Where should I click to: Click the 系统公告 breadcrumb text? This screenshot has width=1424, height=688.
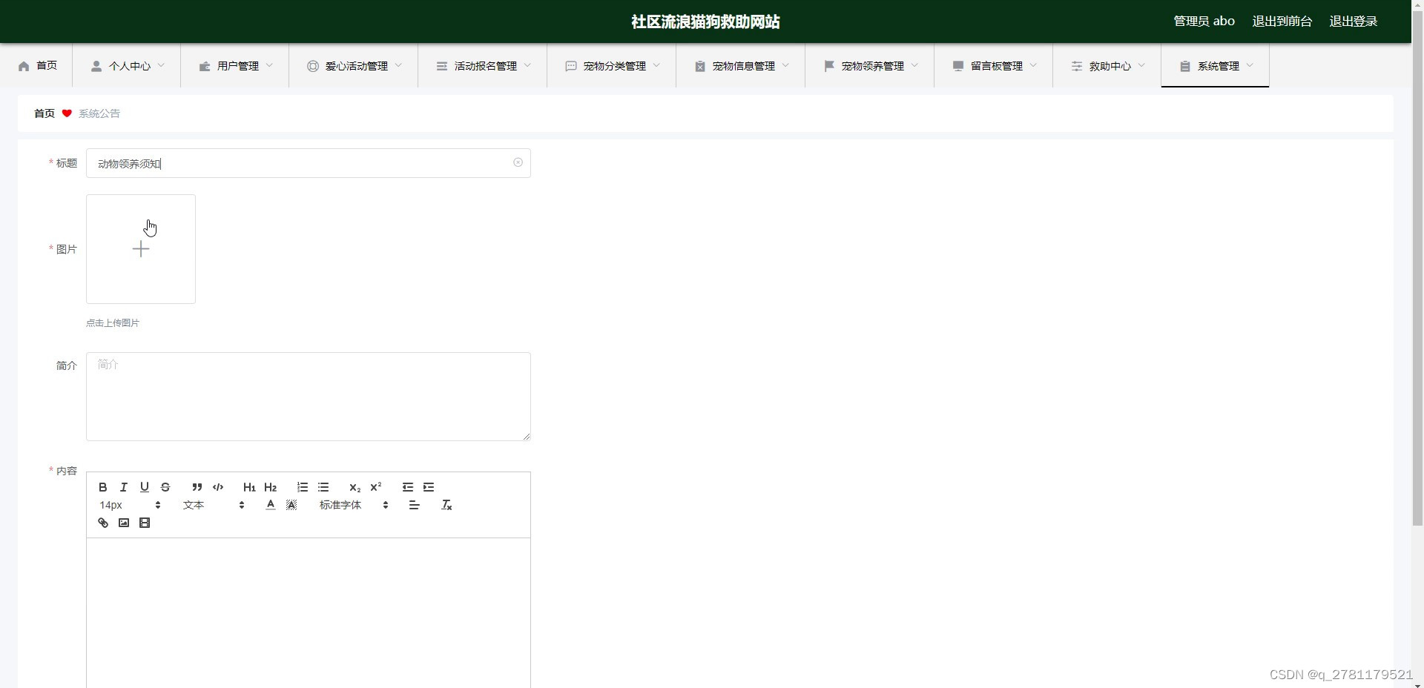(x=99, y=113)
